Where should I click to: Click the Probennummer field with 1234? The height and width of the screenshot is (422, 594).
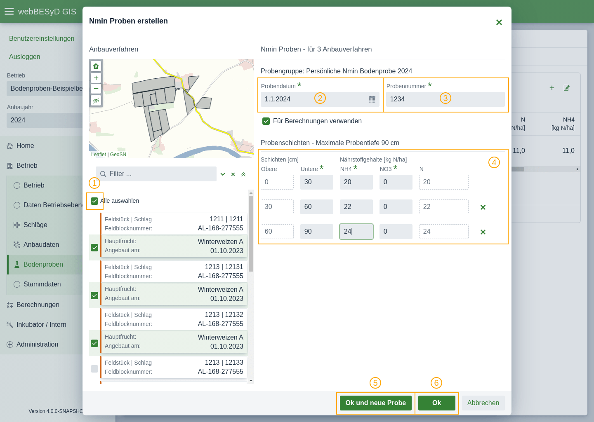point(445,99)
